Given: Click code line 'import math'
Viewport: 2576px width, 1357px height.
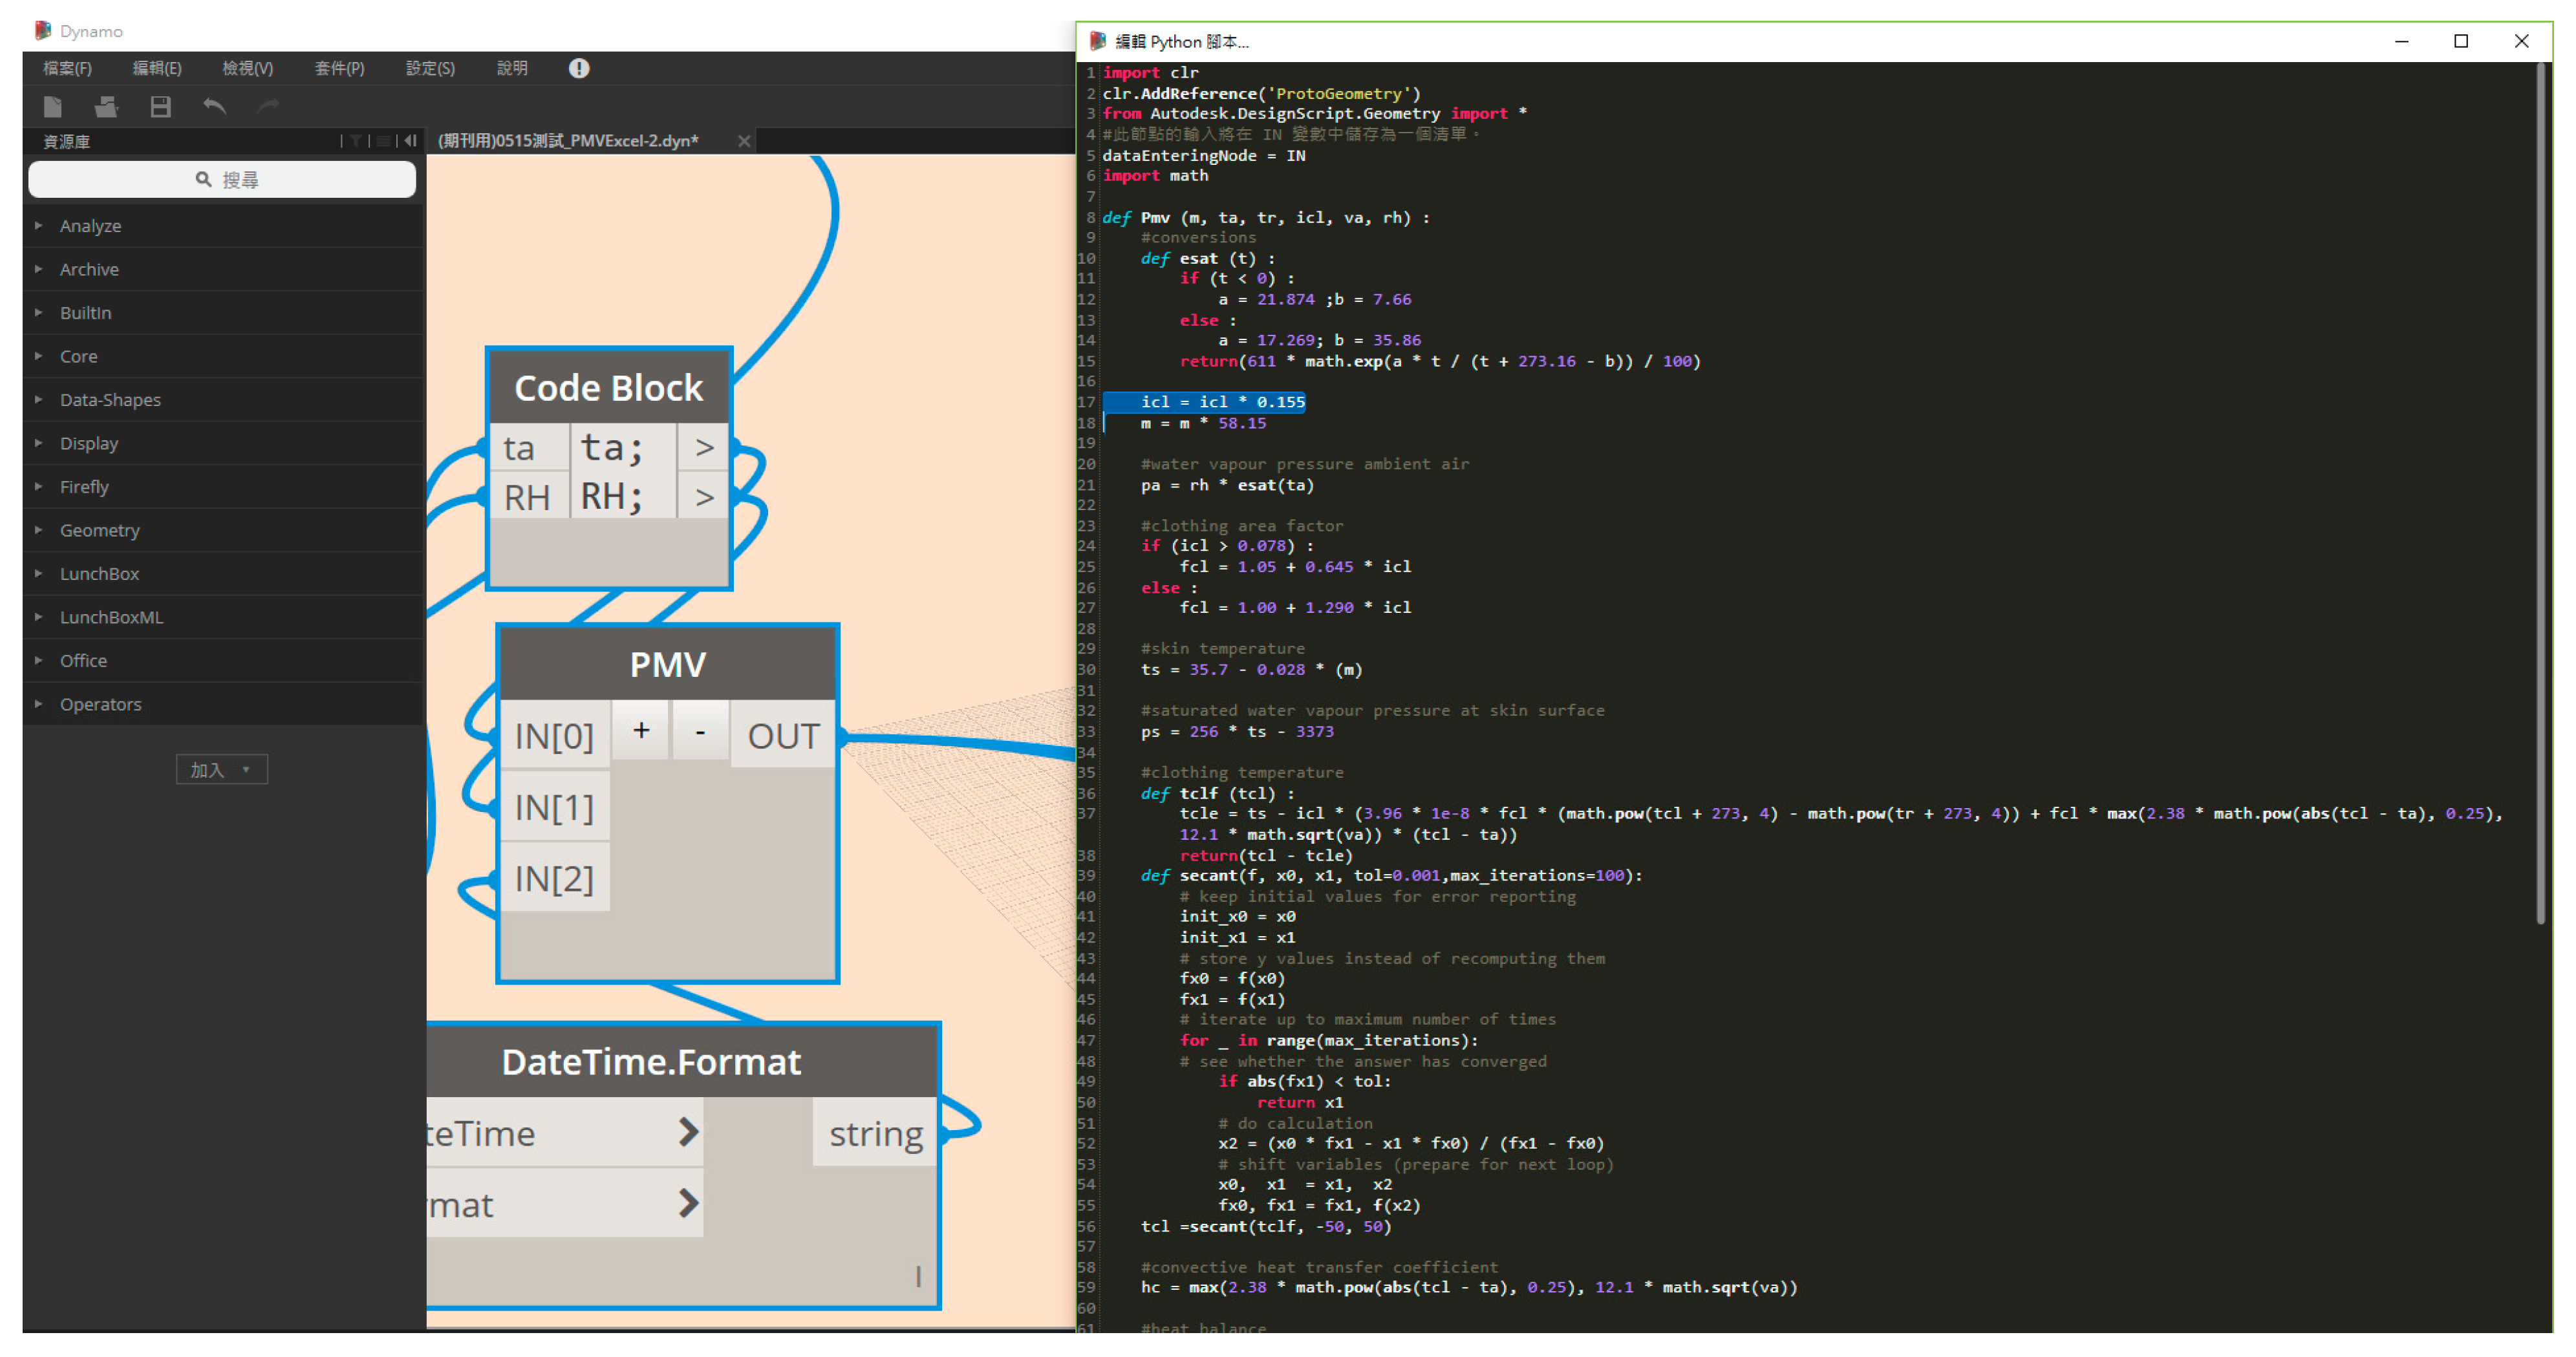Looking at the screenshot, I should (x=1155, y=176).
